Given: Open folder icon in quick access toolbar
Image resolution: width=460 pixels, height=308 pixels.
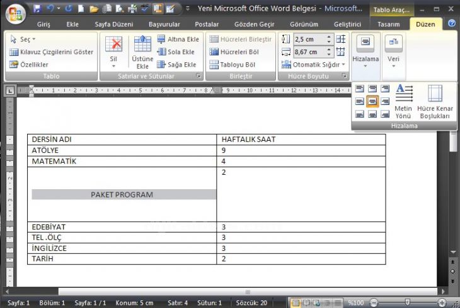Looking at the screenshot, I should pos(94,9).
